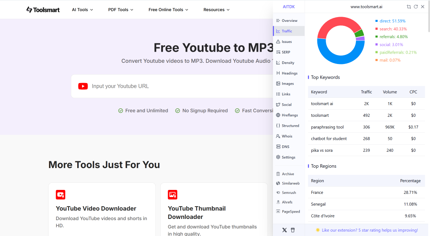430x236 pixels.
Task: Open the AI Tools dropdown menu
Action: (82, 10)
